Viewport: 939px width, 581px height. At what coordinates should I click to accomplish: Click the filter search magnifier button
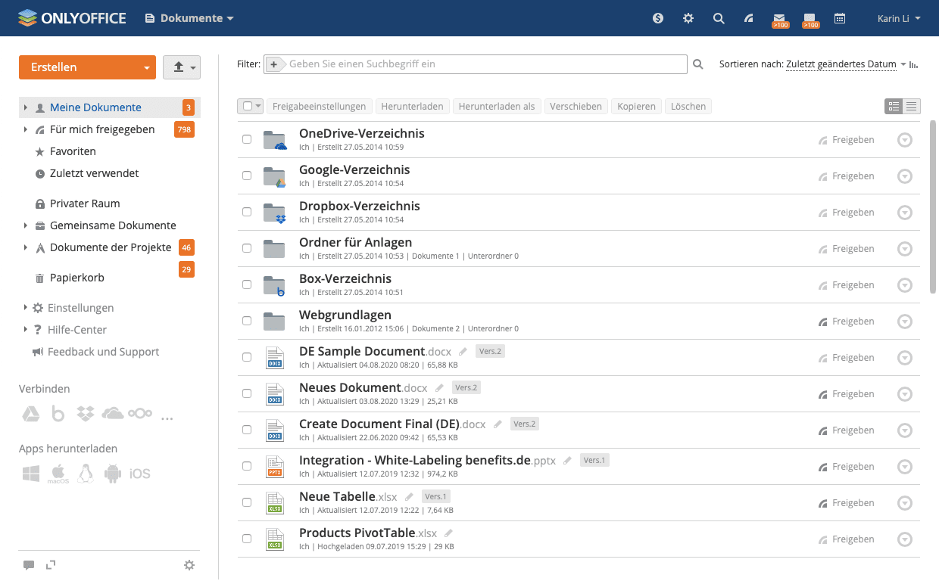click(698, 64)
